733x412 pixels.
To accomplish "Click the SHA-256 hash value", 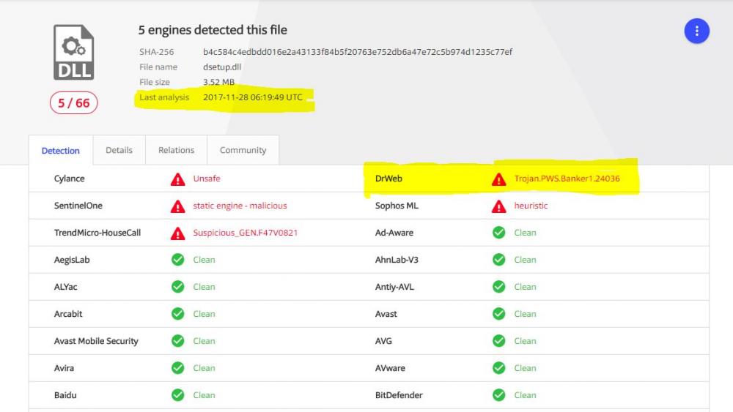I will click(357, 52).
